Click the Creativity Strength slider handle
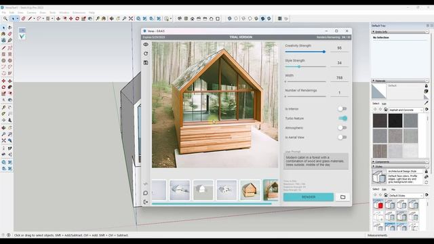Image resolution: width=434 pixels, height=244 pixels. click(x=324, y=52)
